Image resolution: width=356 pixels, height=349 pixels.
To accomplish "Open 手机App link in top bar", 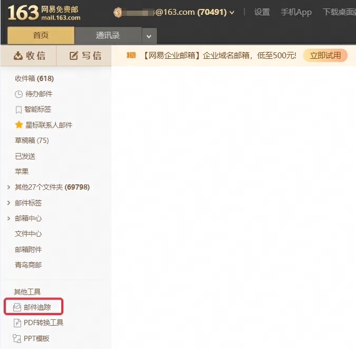I will (x=296, y=12).
